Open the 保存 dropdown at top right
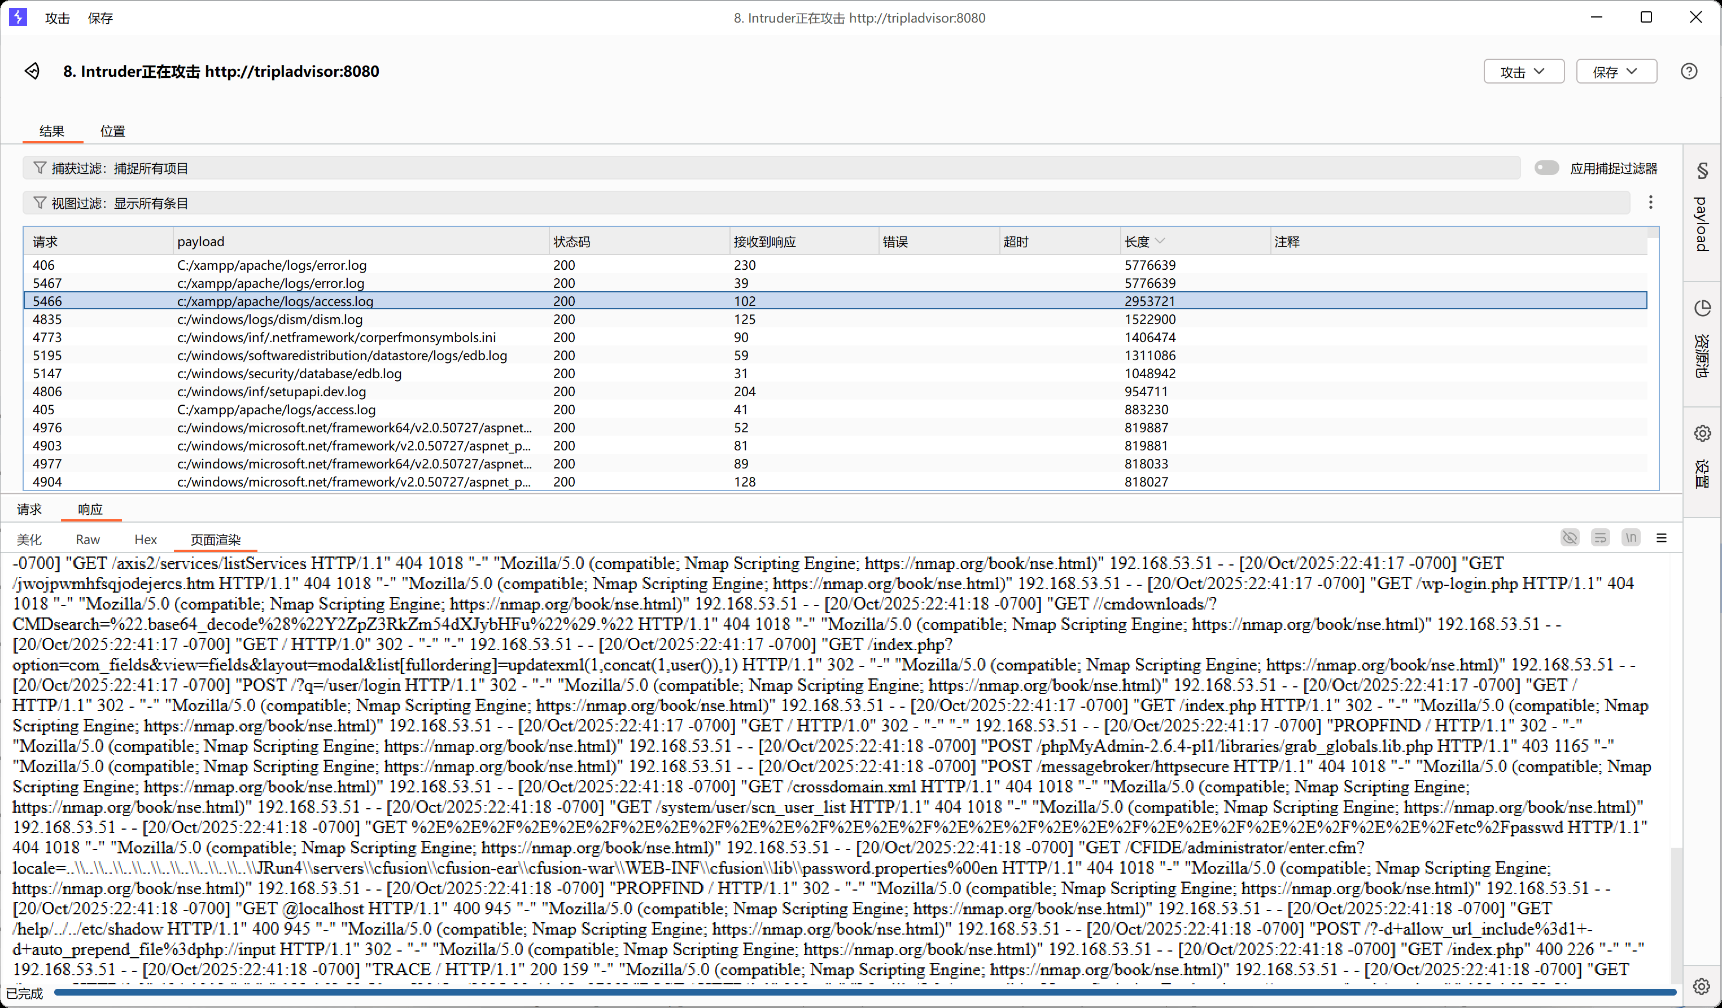 coord(1615,71)
